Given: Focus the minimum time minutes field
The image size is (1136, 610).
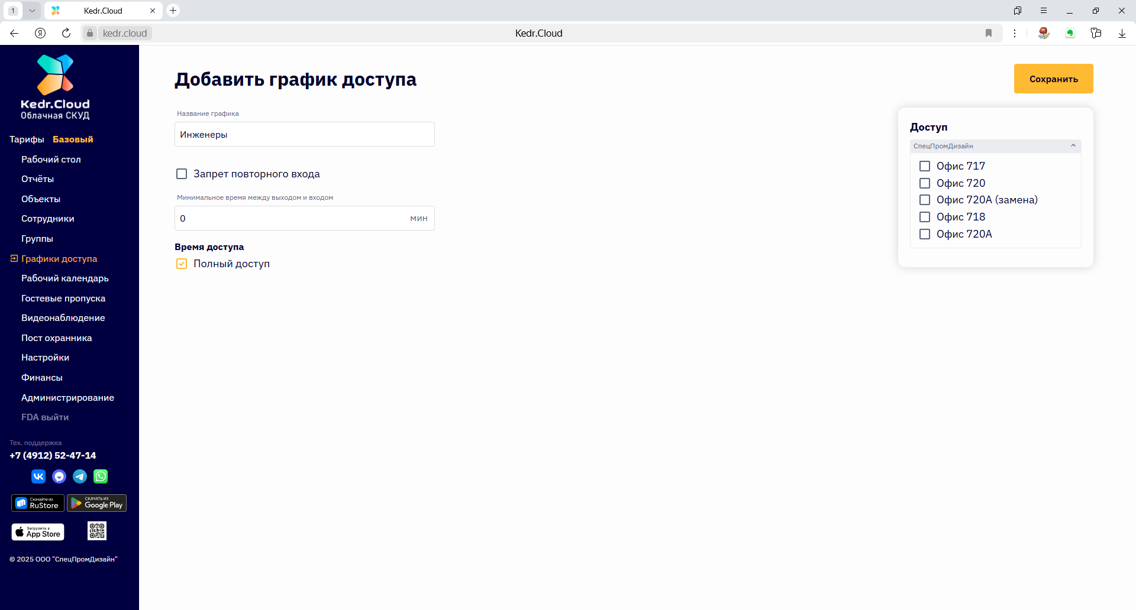Looking at the screenshot, I should 305,218.
